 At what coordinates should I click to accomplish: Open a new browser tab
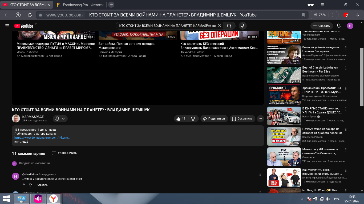111,5
